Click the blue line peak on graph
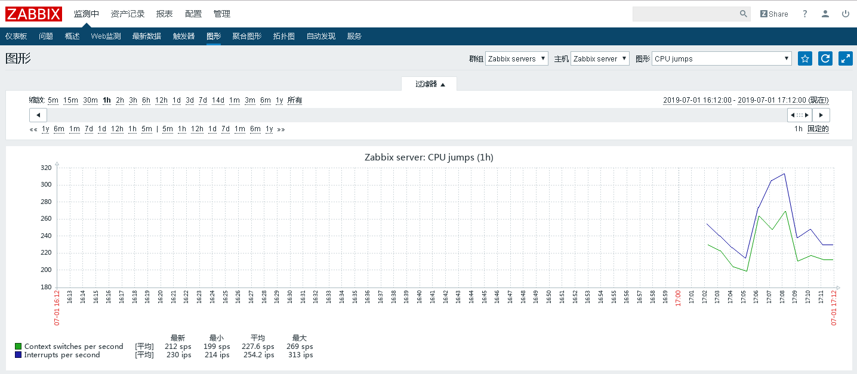Viewport: 857px width, 374px height. pyautogui.click(x=784, y=174)
